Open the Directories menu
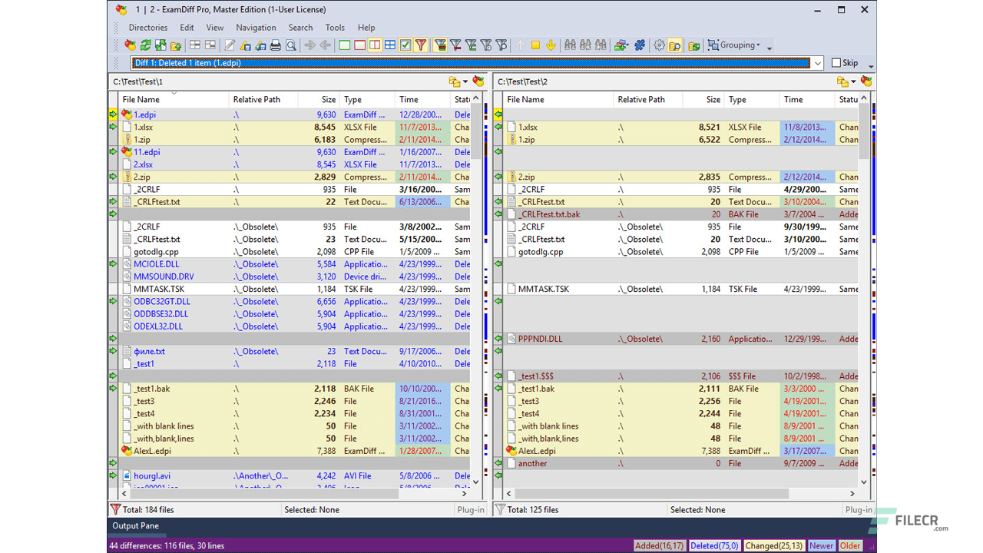Viewport: 983px width, 553px height. 147,27
